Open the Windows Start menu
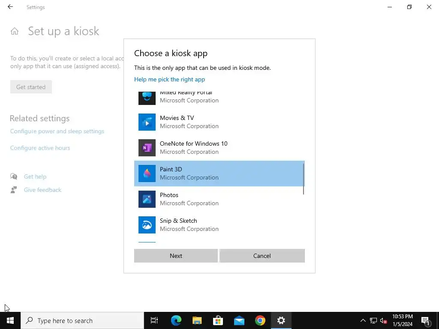 pyautogui.click(x=10, y=320)
